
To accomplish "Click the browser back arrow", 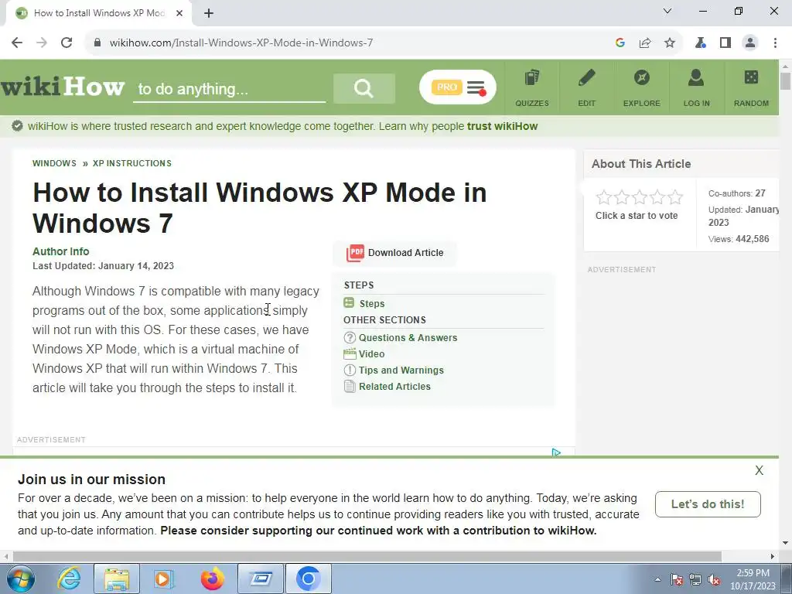I will (17, 43).
